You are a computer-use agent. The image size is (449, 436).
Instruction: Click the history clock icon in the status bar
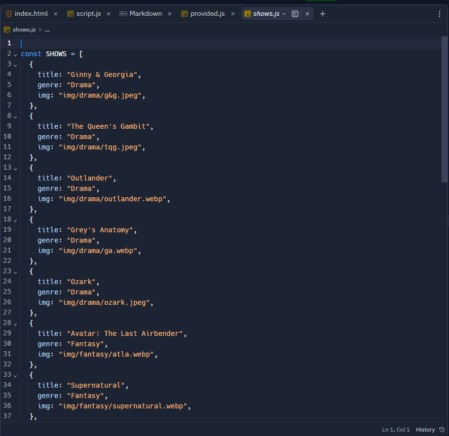pyautogui.click(x=443, y=430)
